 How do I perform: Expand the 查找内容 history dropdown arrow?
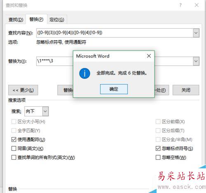click(x=196, y=33)
